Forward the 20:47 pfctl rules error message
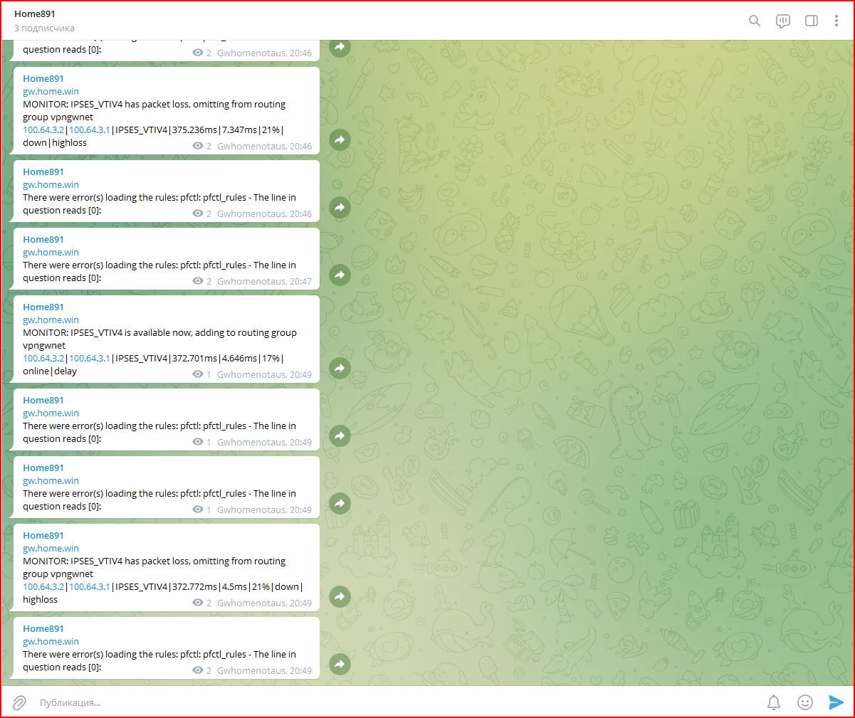Image resolution: width=855 pixels, height=718 pixels. (x=340, y=275)
